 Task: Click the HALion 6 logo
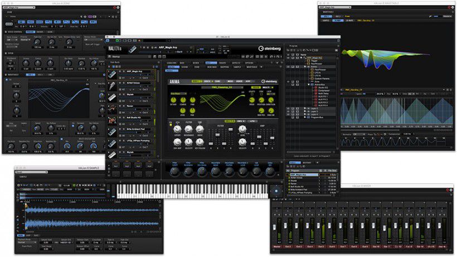[x=115, y=49]
